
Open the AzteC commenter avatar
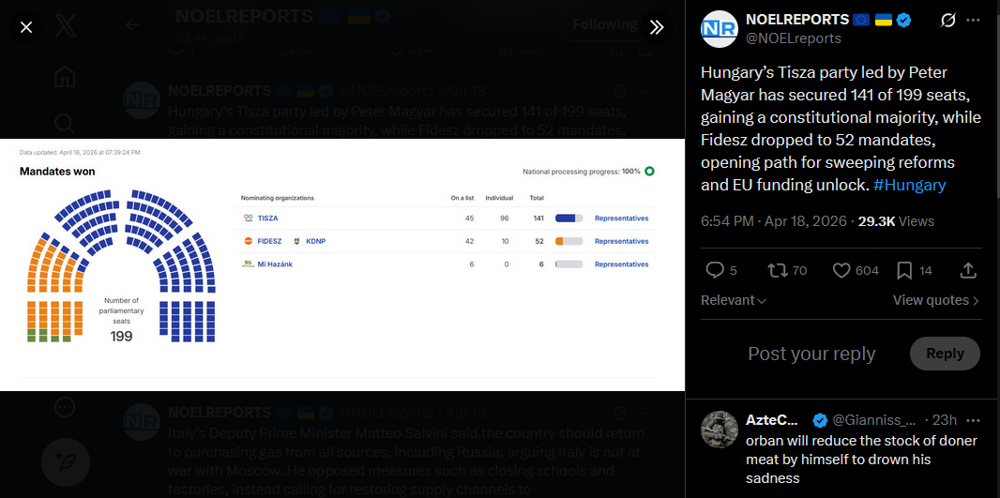[719, 430]
